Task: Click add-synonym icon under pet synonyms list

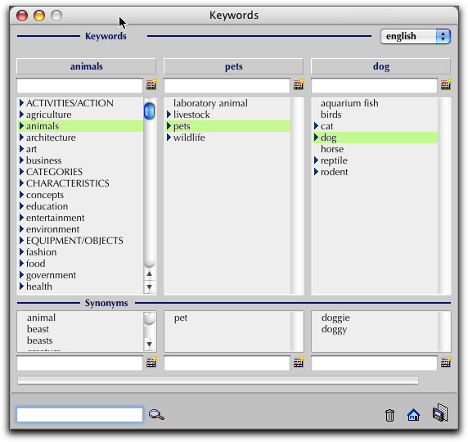Action: [299, 362]
